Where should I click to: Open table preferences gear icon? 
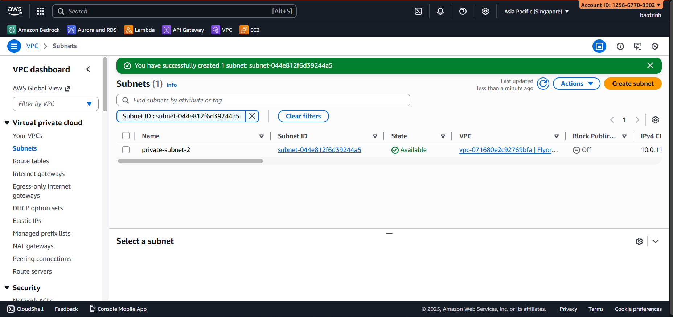point(655,120)
